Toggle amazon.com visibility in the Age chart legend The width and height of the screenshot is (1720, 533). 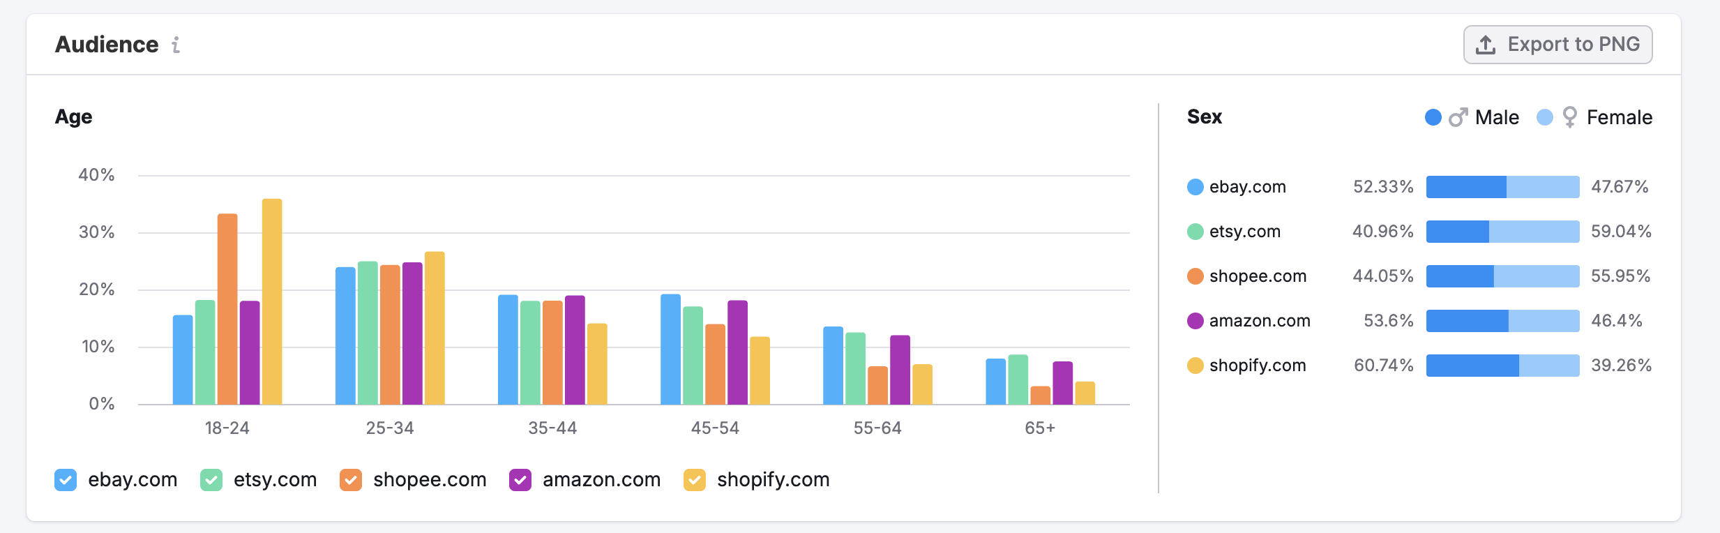[521, 479]
